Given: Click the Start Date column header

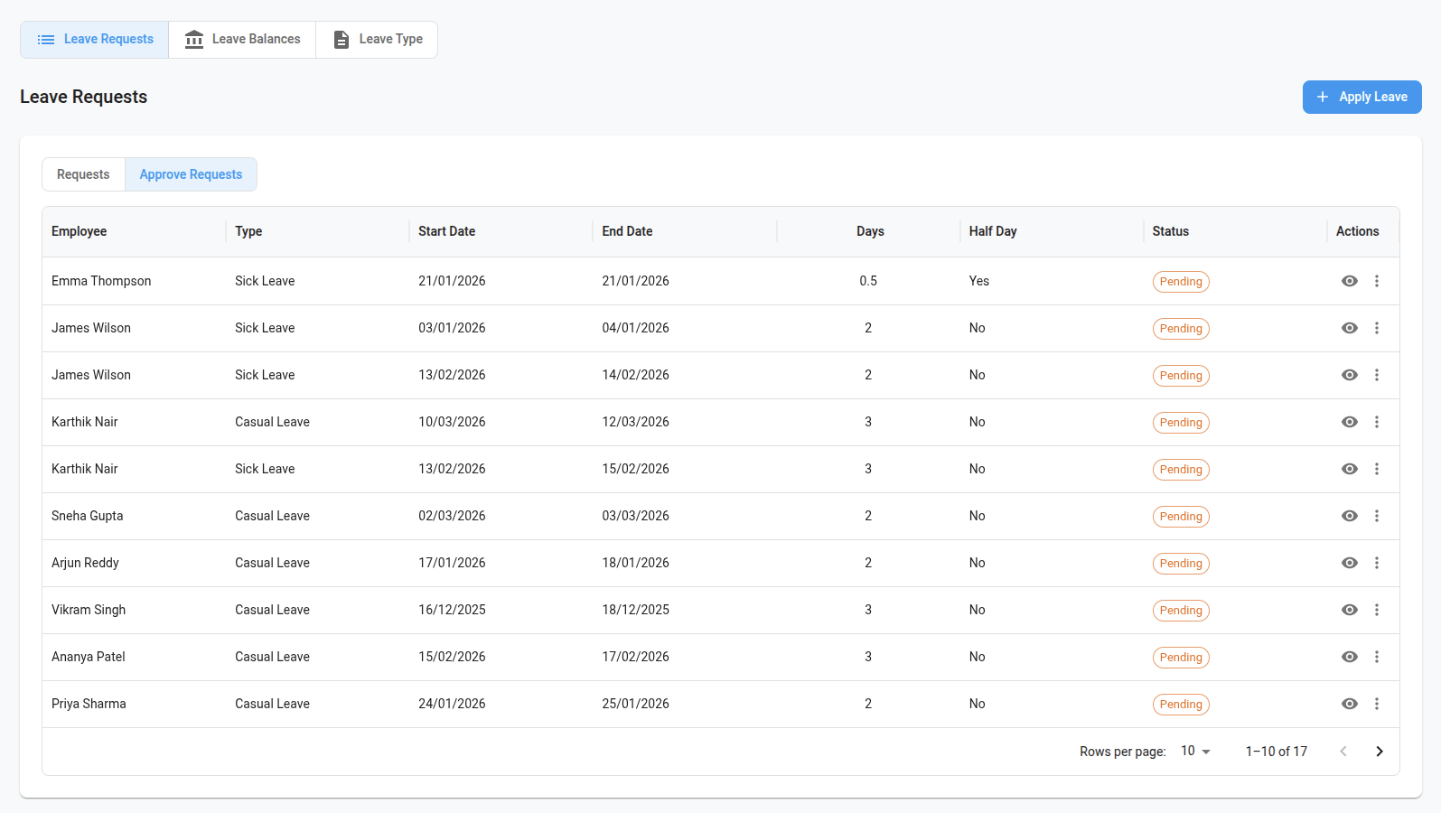Looking at the screenshot, I should tap(446, 231).
